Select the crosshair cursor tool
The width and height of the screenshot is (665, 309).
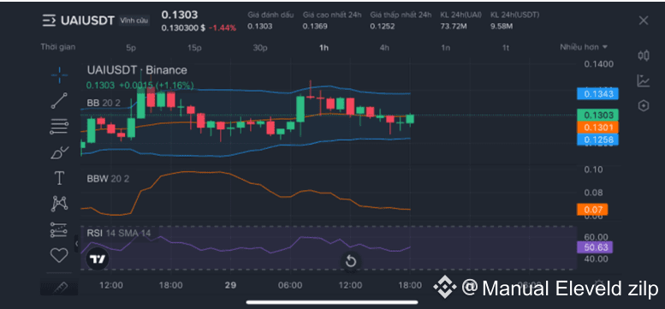pyautogui.click(x=59, y=74)
